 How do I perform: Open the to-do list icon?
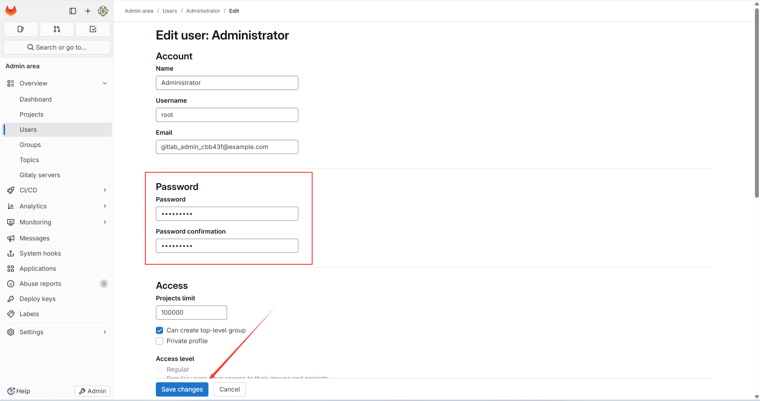93,29
